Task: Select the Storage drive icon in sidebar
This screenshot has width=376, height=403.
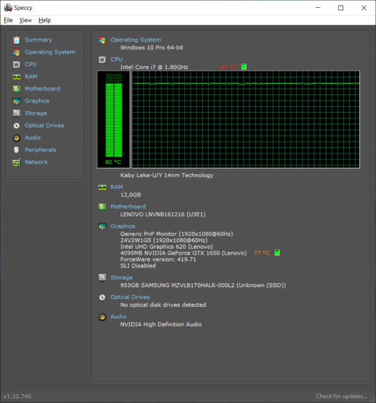Action: pyautogui.click(x=17, y=113)
